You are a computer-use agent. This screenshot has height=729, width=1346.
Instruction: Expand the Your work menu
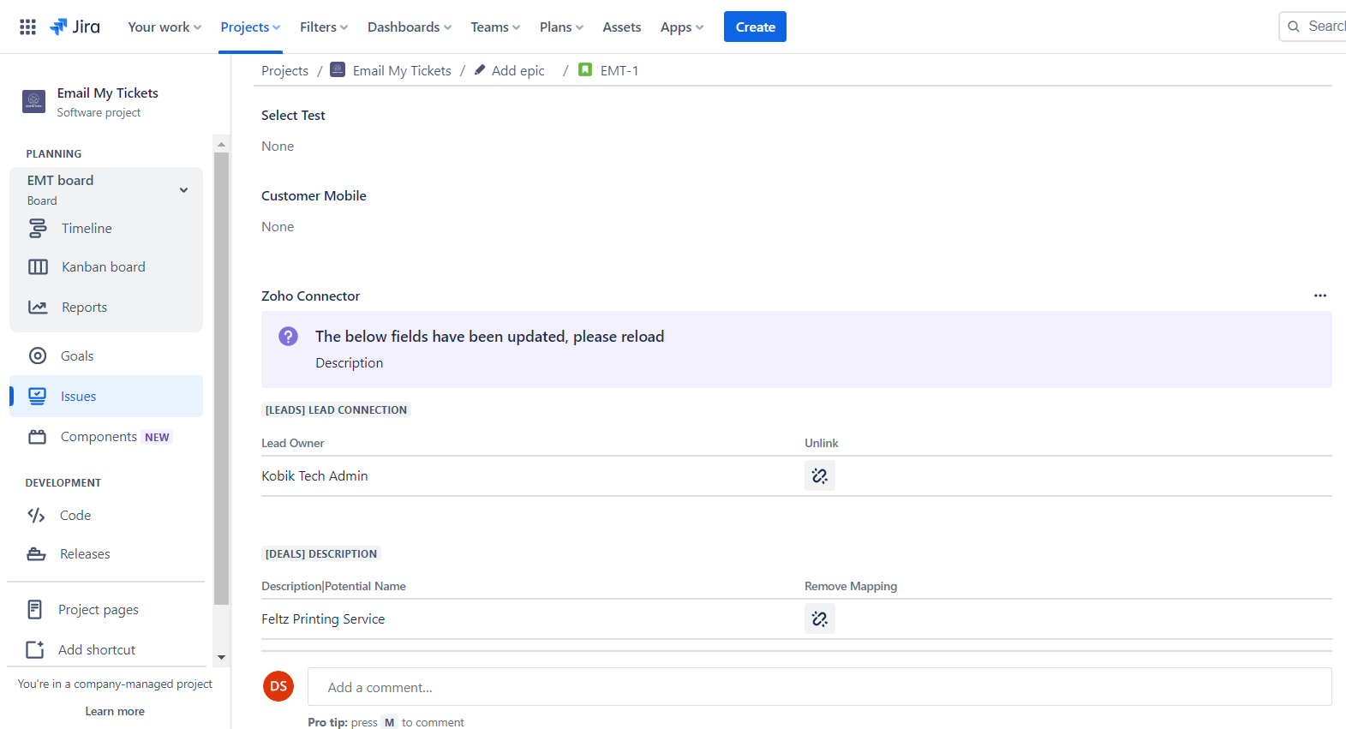165,27
